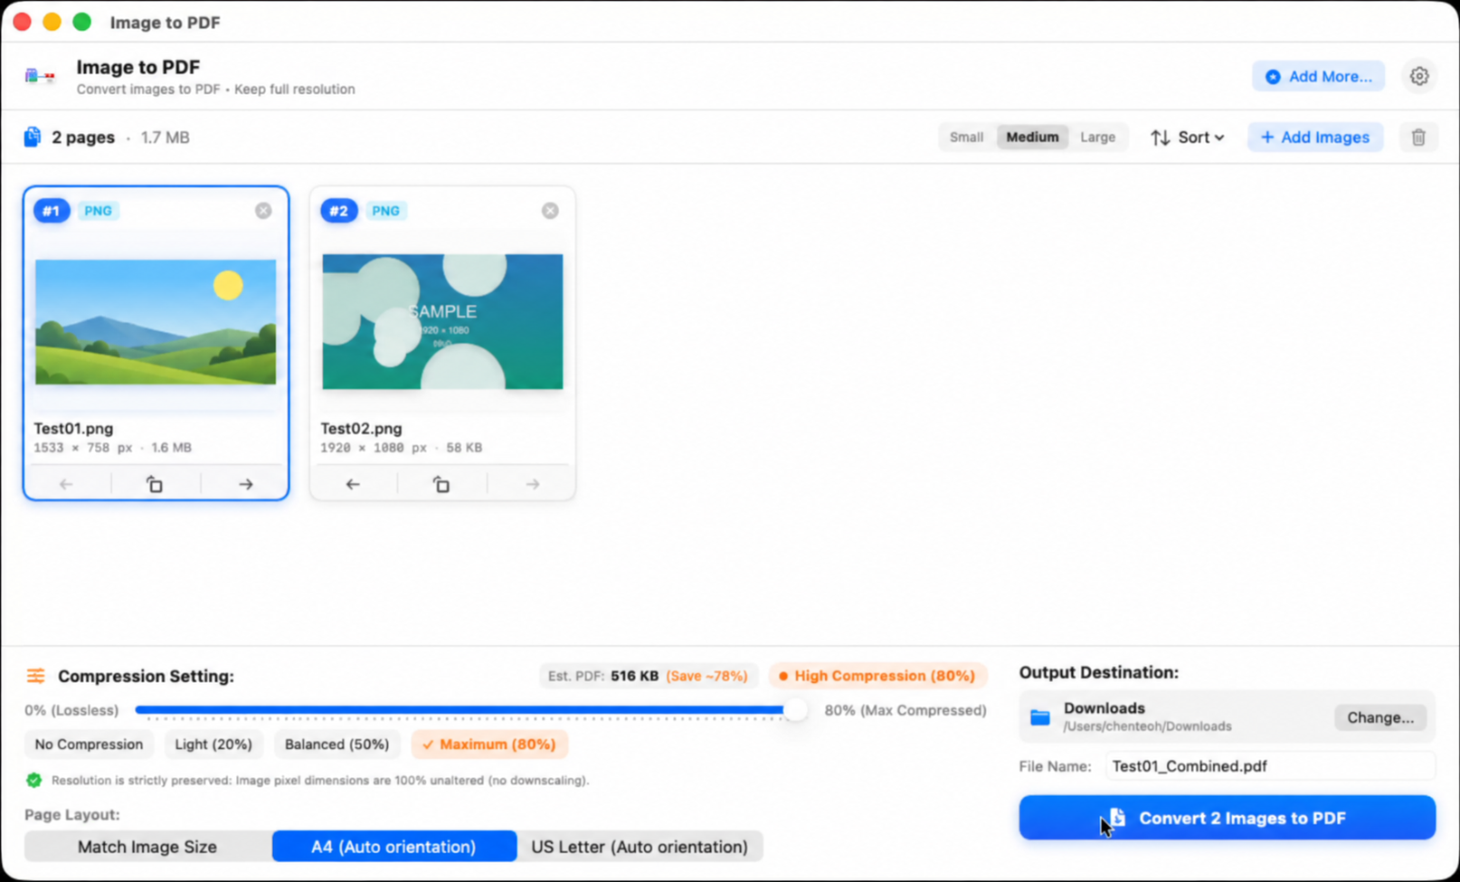
Task: Choose the Light (20%) compression preset
Action: coord(213,744)
